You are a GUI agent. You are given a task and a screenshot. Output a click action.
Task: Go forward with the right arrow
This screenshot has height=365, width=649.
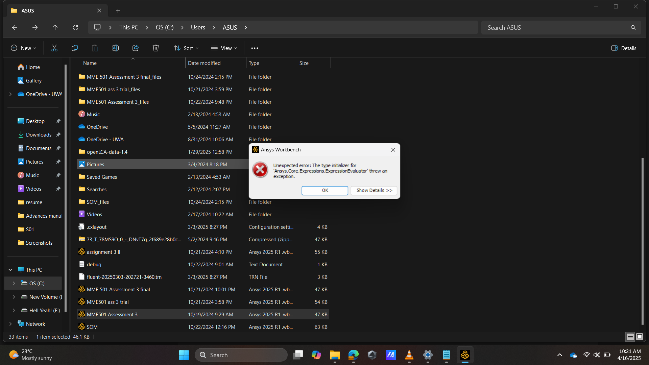[x=35, y=27]
